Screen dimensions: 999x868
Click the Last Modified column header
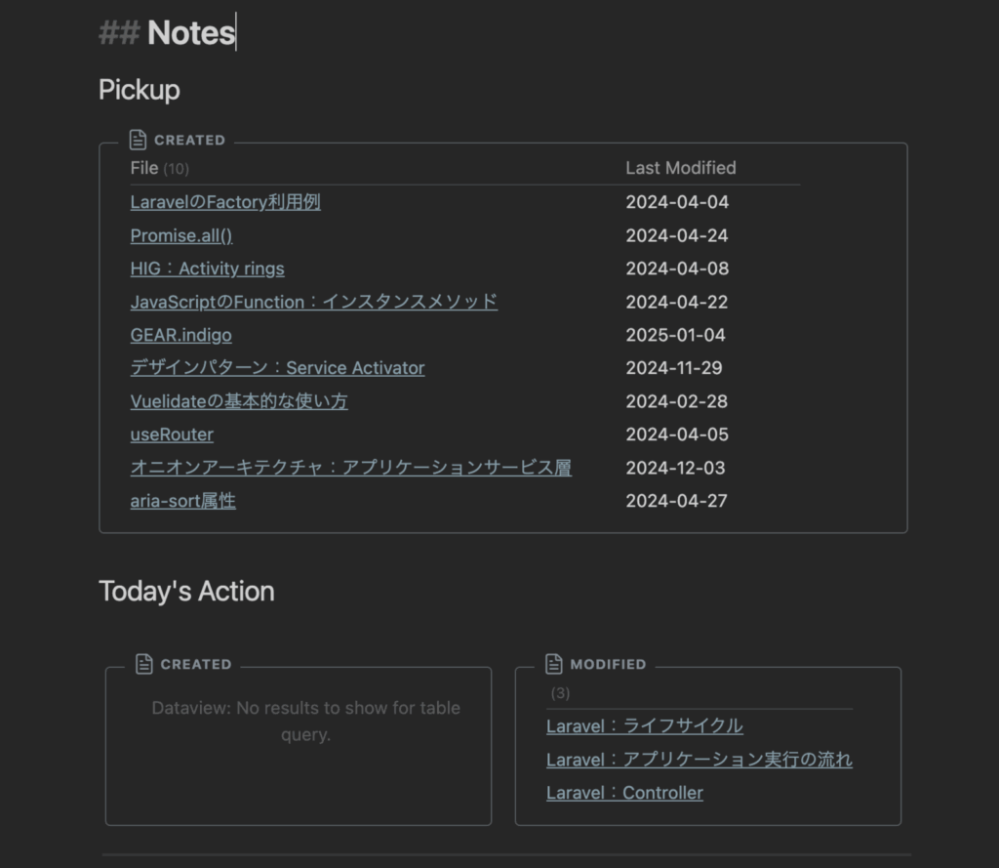(x=680, y=168)
